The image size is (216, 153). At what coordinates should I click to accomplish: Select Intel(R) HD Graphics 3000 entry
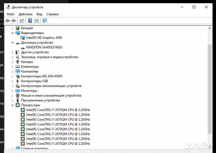pyautogui.click(x=44, y=38)
